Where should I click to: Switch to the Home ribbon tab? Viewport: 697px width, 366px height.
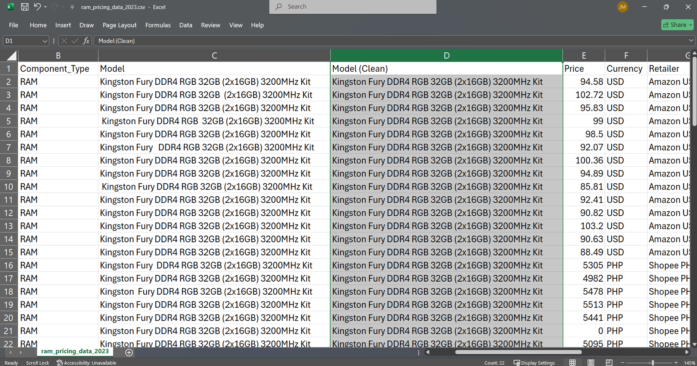[38, 25]
